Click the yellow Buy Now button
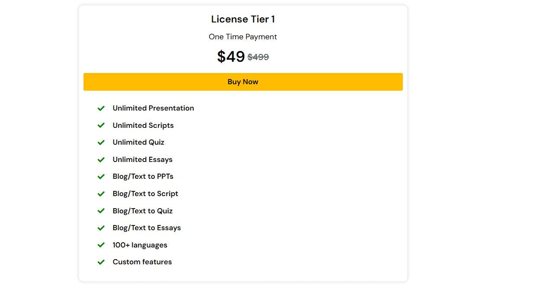543x298 pixels. 243,82
